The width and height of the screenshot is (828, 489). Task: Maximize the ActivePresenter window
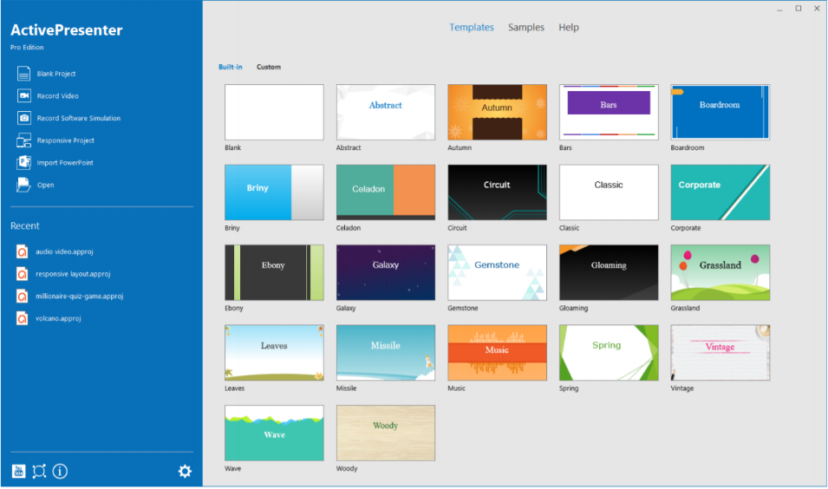tap(798, 9)
